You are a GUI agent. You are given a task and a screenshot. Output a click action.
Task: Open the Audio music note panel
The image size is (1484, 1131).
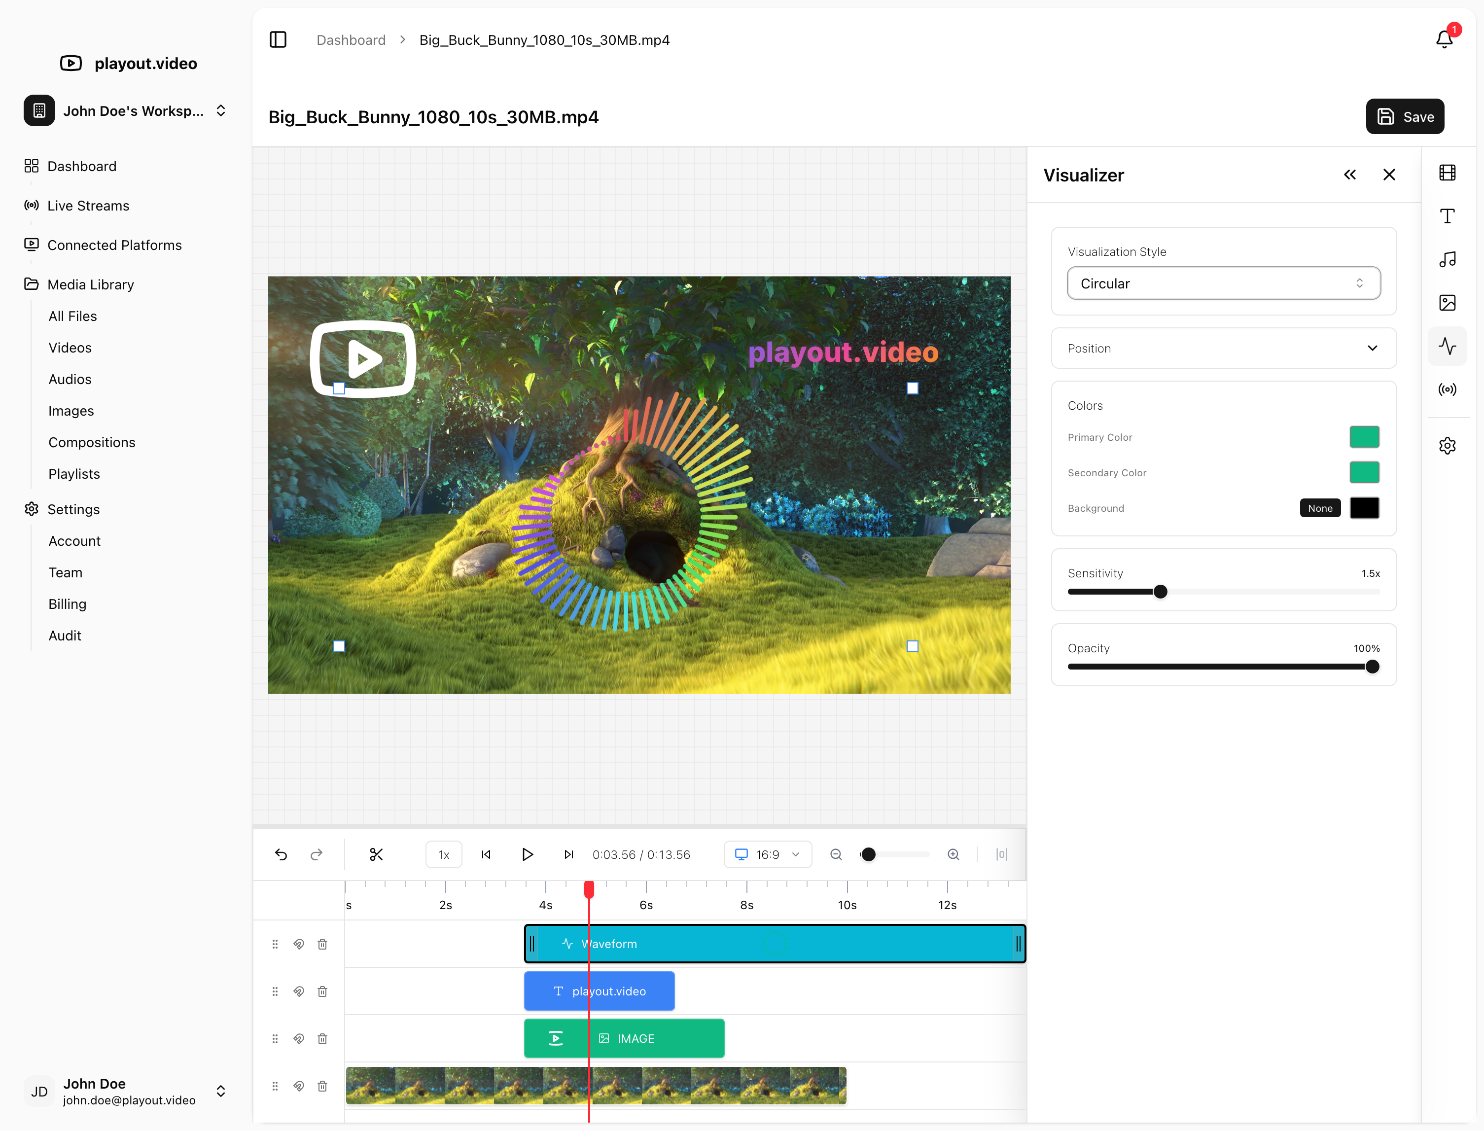click(x=1447, y=260)
